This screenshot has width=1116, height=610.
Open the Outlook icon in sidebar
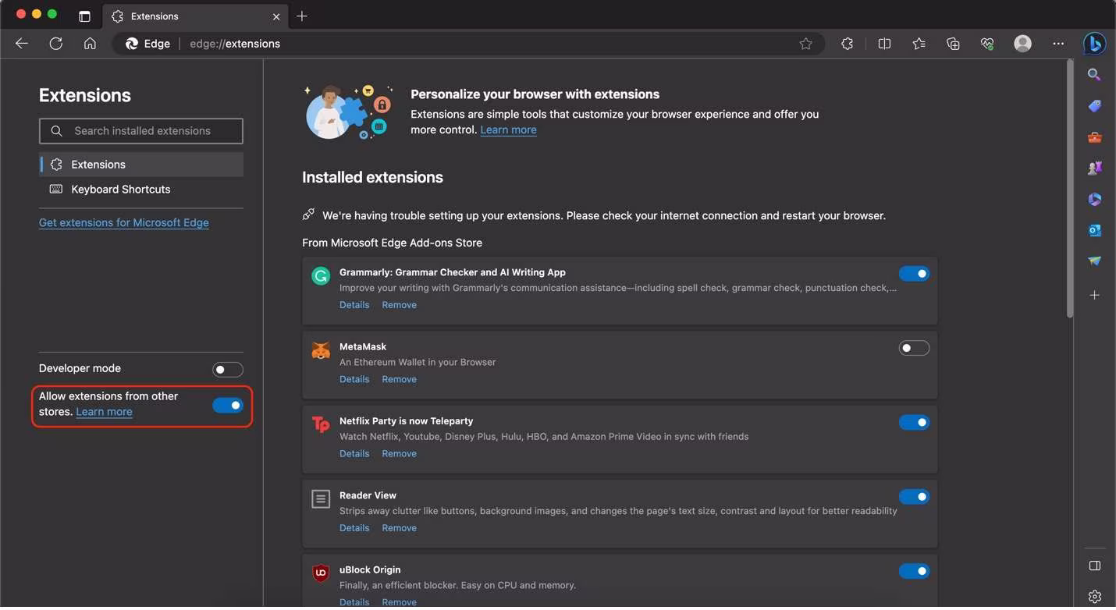(1094, 230)
